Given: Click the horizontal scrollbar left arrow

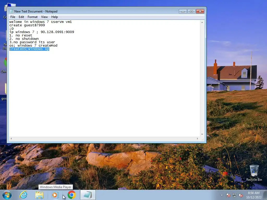Looking at the screenshot, I should coord(11,139).
